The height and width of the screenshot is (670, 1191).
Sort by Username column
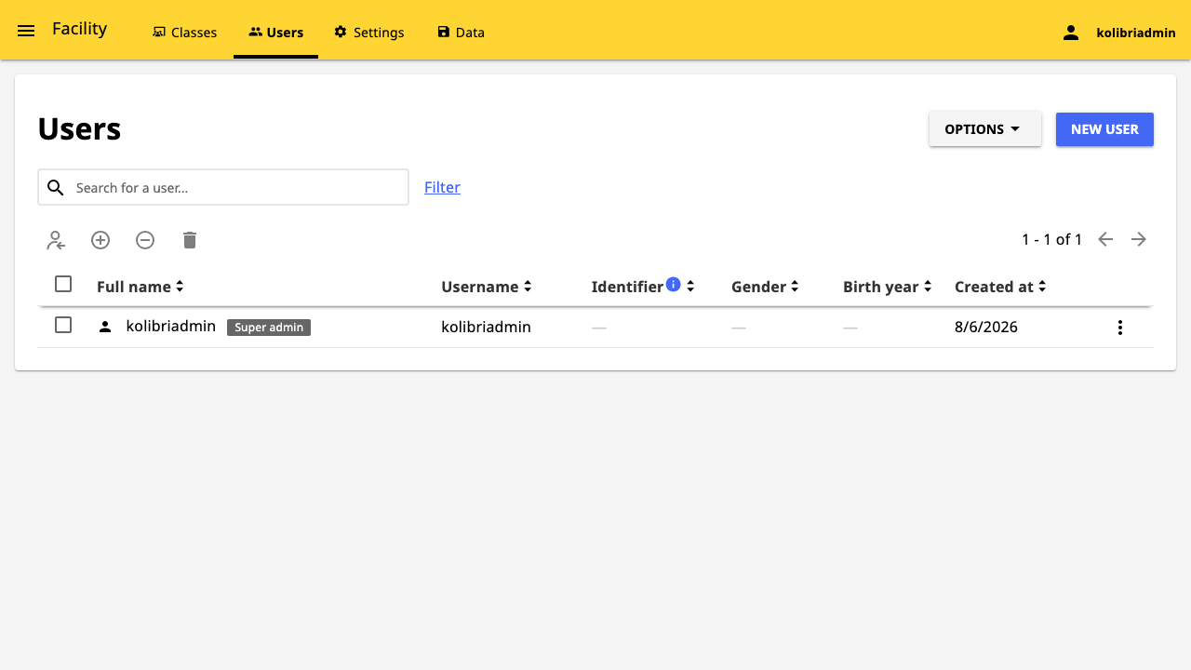(487, 287)
